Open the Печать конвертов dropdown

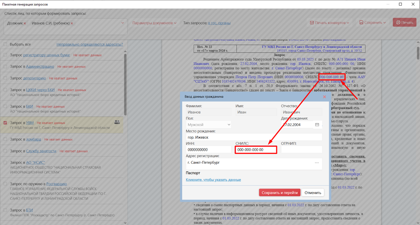coord(329,22)
